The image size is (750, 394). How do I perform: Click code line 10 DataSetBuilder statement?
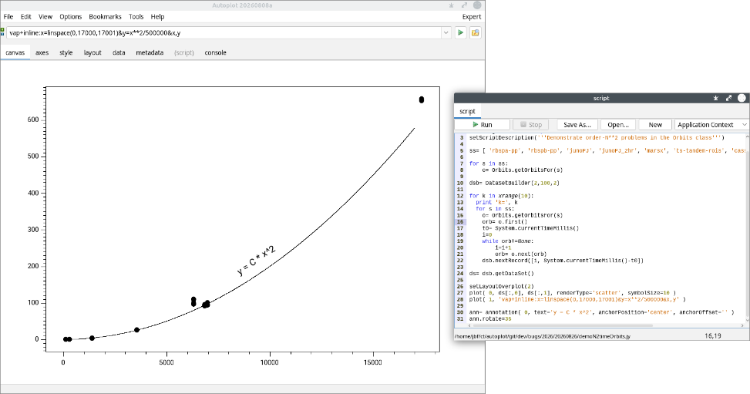(514, 183)
